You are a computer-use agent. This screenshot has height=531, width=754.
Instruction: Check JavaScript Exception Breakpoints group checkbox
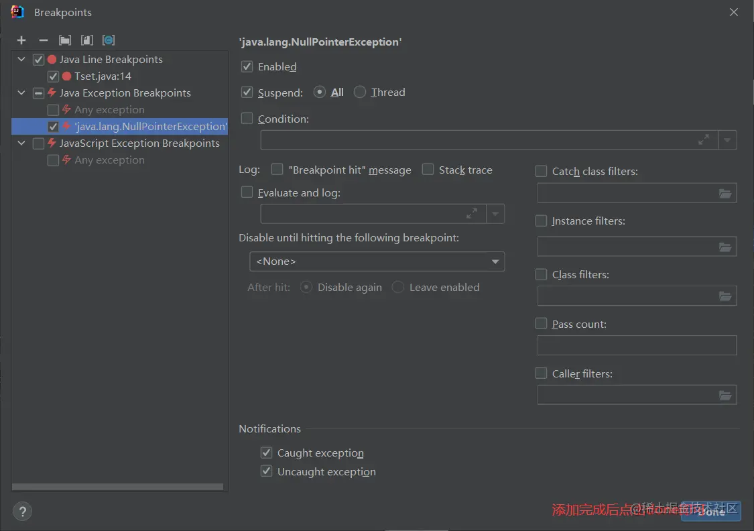tap(38, 143)
